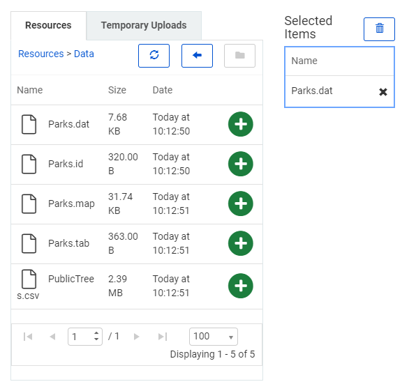This screenshot has width=416, height=391.
Task: Click the Parks.id date Today at 10:12:50
Action: (x=171, y=164)
